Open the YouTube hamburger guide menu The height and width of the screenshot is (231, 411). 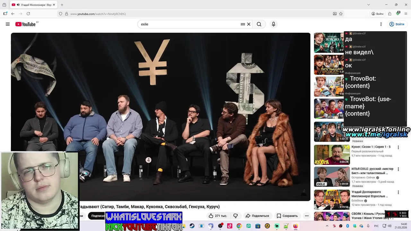tap(8, 24)
